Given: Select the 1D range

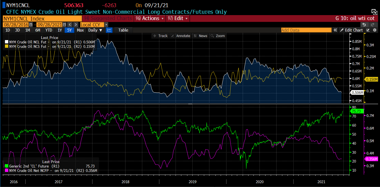Looking at the screenshot, I should tap(8, 30).
